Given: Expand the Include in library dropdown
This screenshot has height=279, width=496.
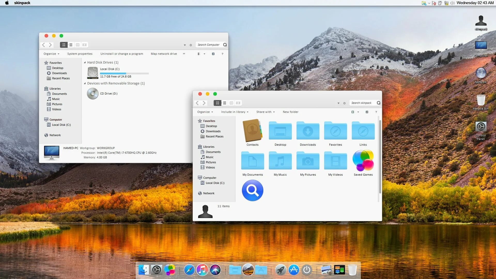Looking at the screenshot, I should 234,112.
